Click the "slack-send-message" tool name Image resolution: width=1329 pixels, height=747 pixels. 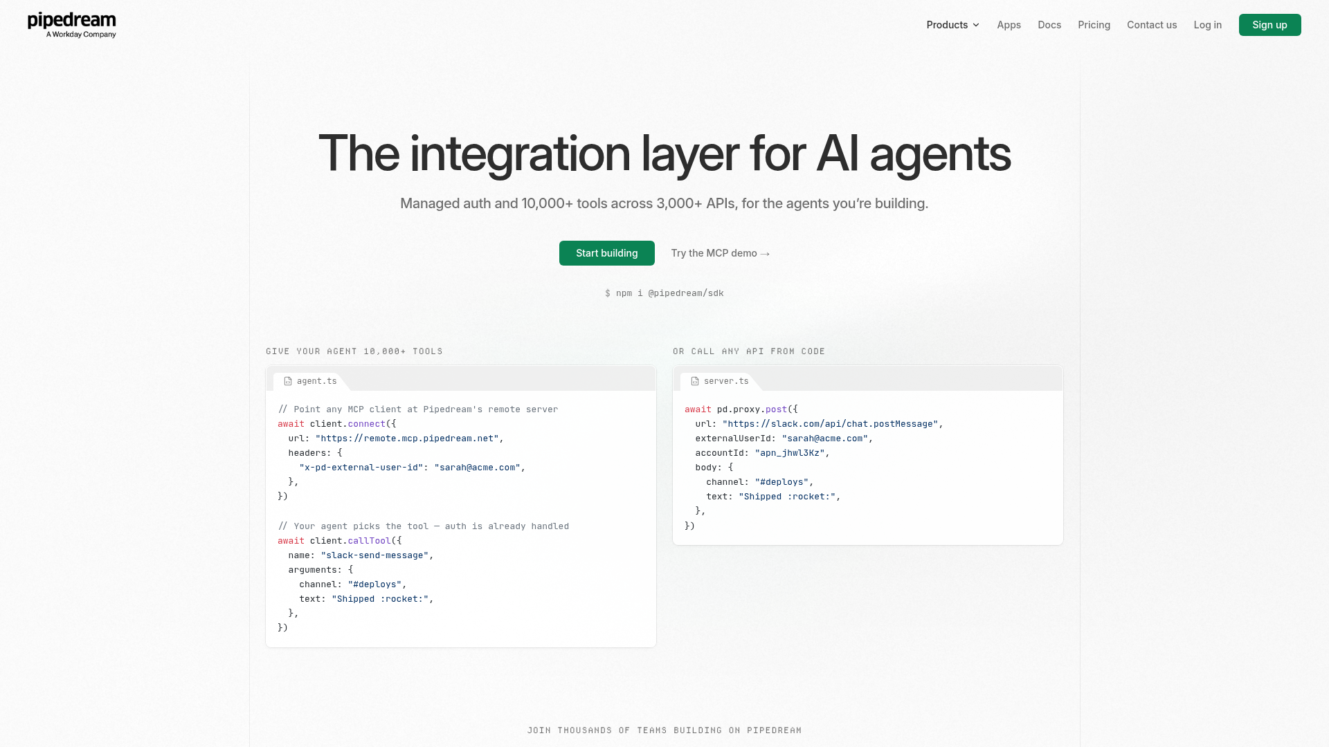[x=374, y=555]
